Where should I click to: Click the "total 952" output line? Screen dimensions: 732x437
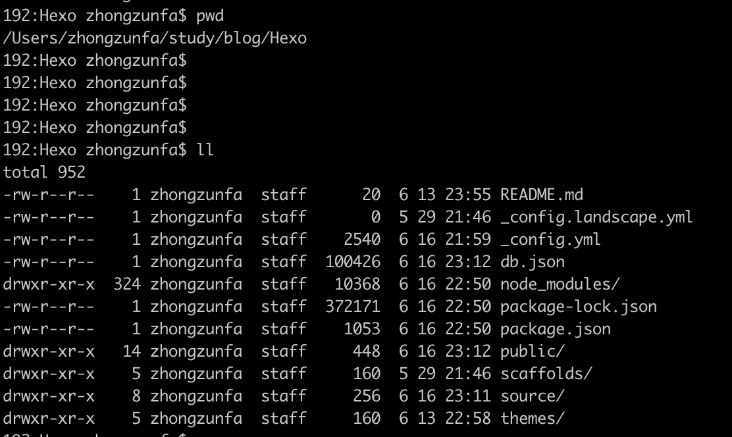click(44, 172)
